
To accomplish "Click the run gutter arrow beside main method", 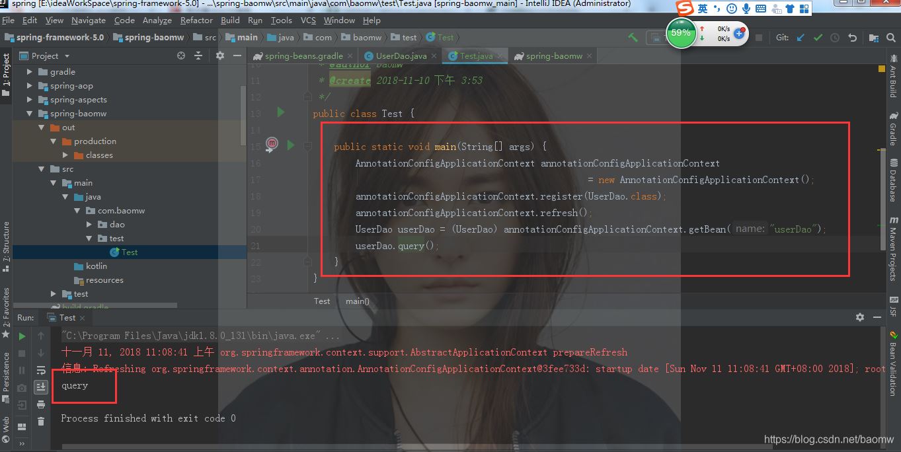I will click(290, 145).
